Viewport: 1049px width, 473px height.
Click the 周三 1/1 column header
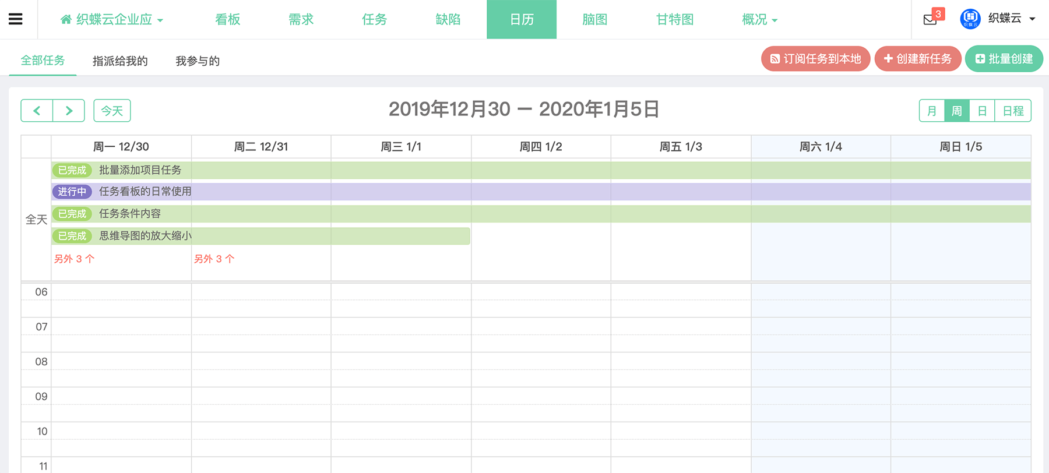coord(401,147)
